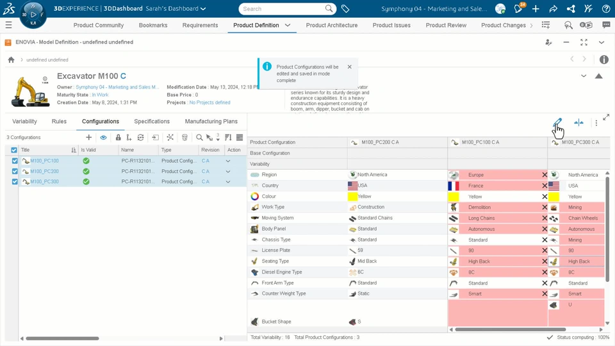The height and width of the screenshot is (346, 615).
Task: Expand the action chevron for M100_PC100
Action: (x=228, y=161)
